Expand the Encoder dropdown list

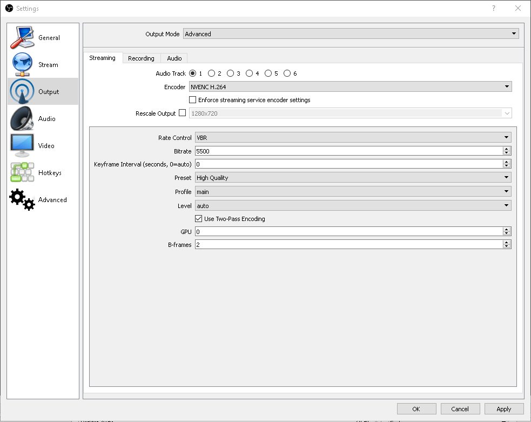pos(507,86)
